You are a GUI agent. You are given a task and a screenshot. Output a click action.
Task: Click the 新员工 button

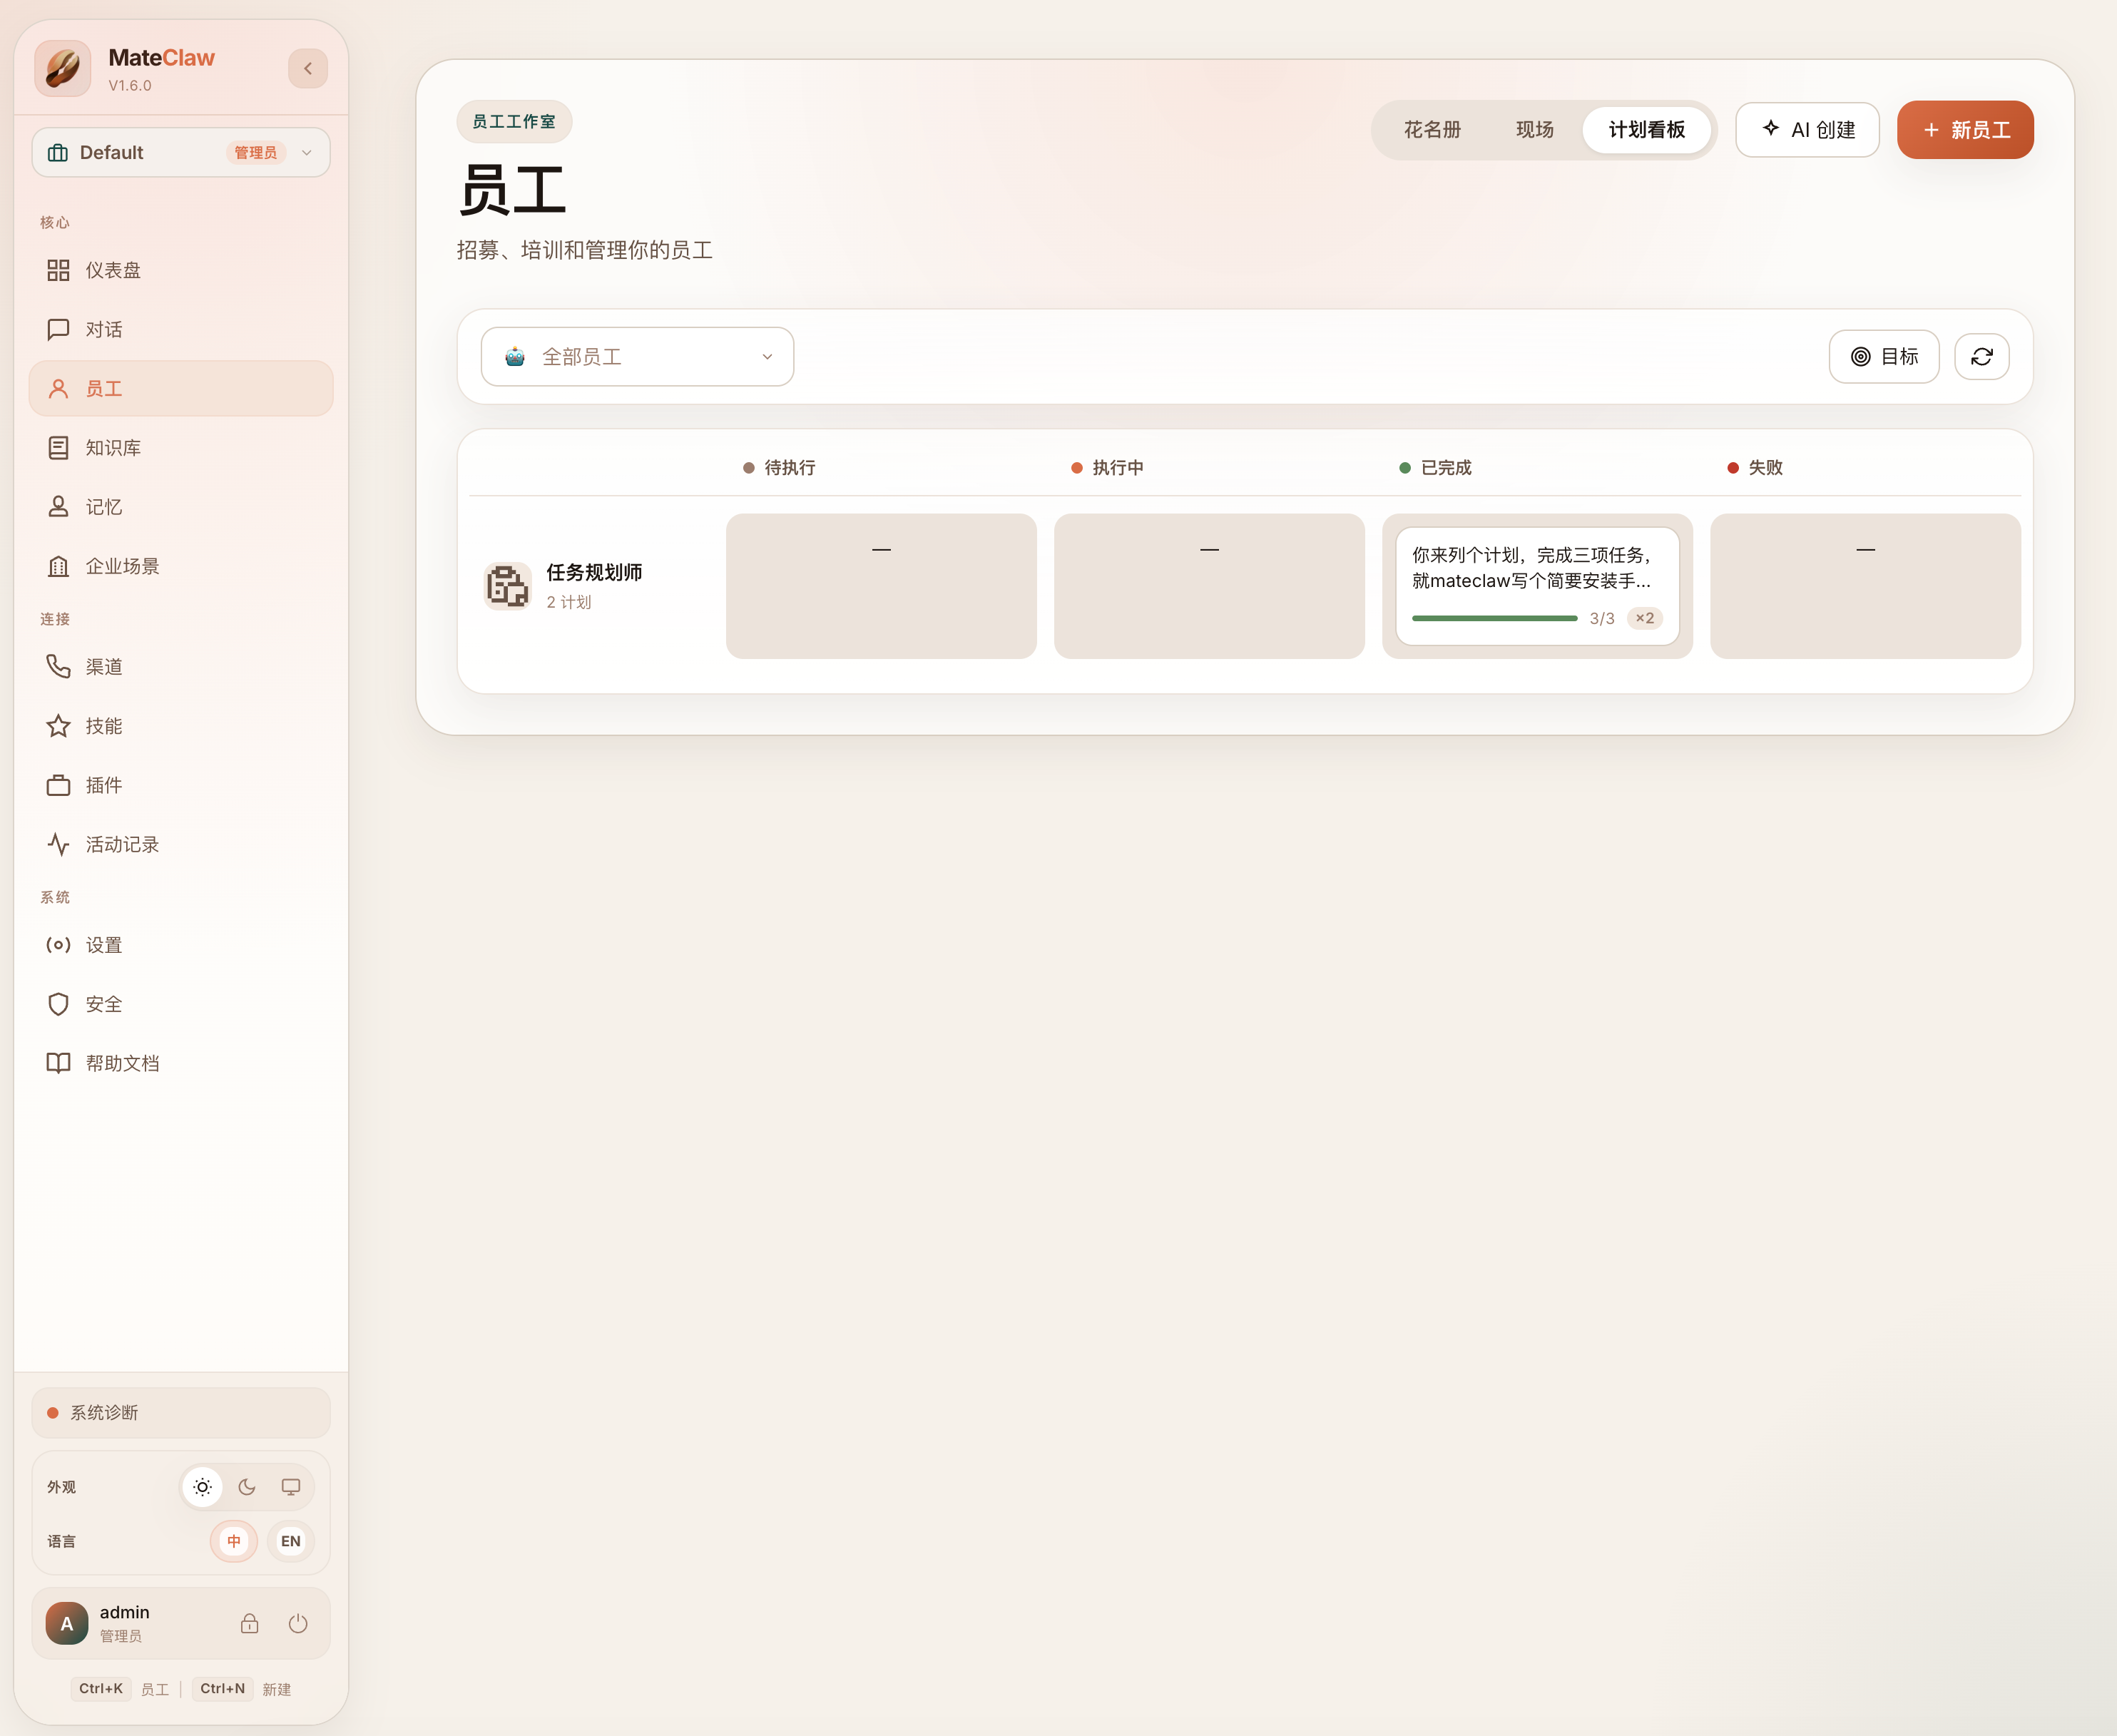click(1965, 130)
